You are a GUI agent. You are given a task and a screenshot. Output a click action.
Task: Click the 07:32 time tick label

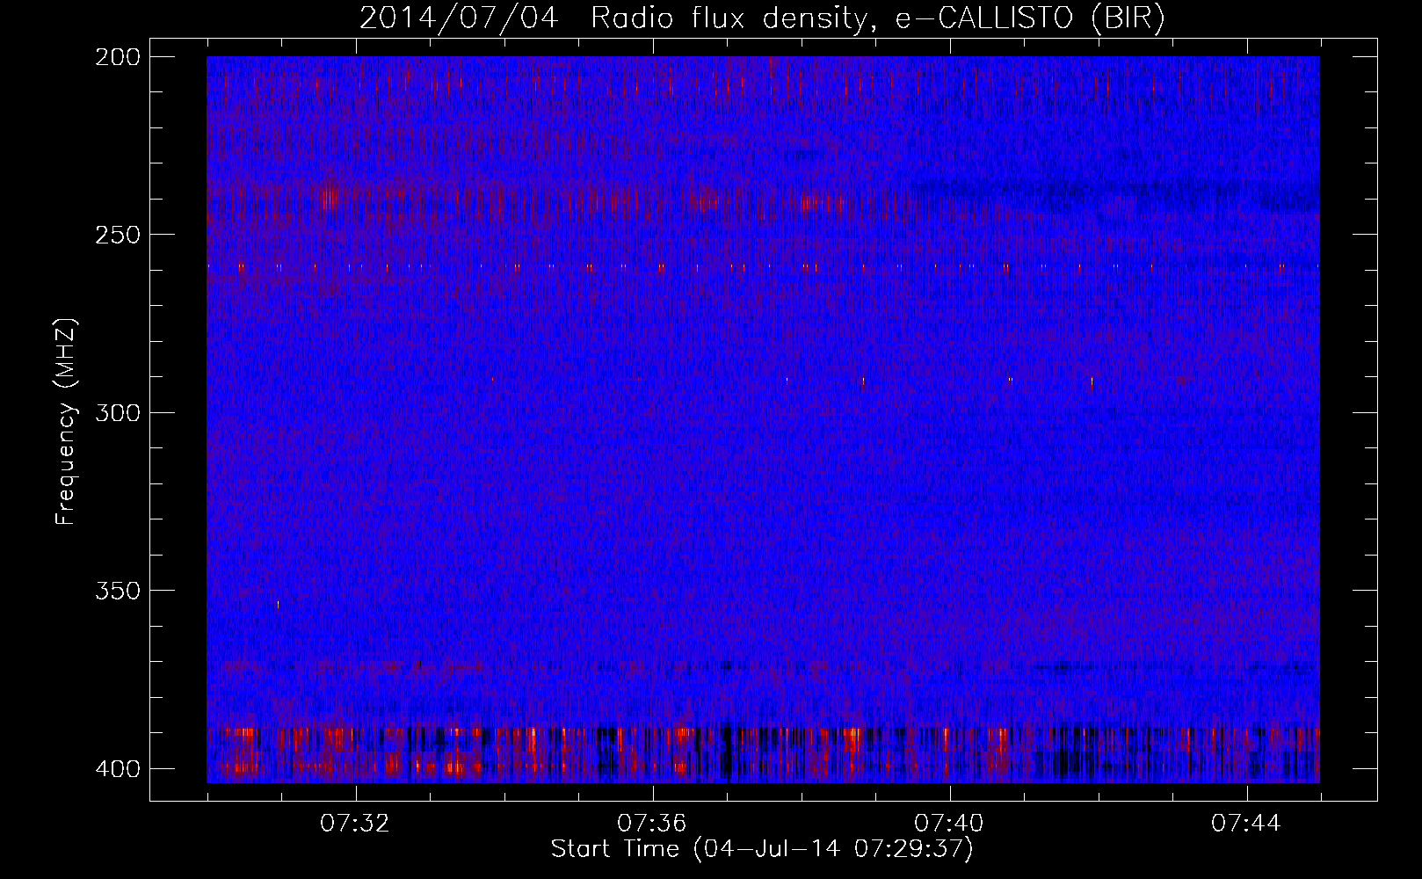pos(354,824)
